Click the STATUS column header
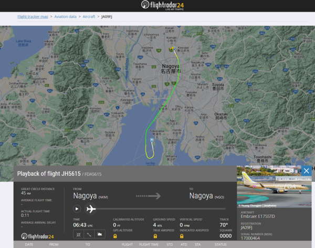This screenshot has height=248, width=315. coord(220,244)
